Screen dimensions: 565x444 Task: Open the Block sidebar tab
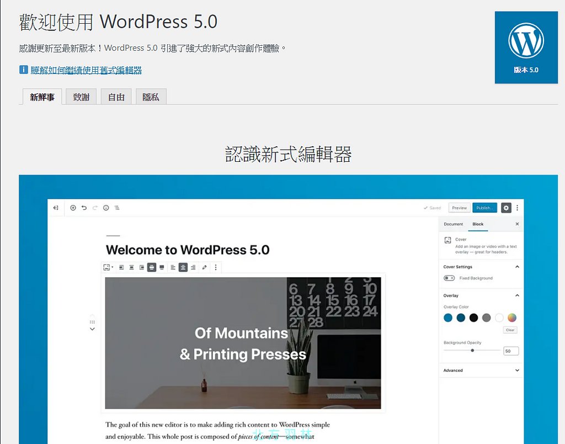(x=478, y=224)
